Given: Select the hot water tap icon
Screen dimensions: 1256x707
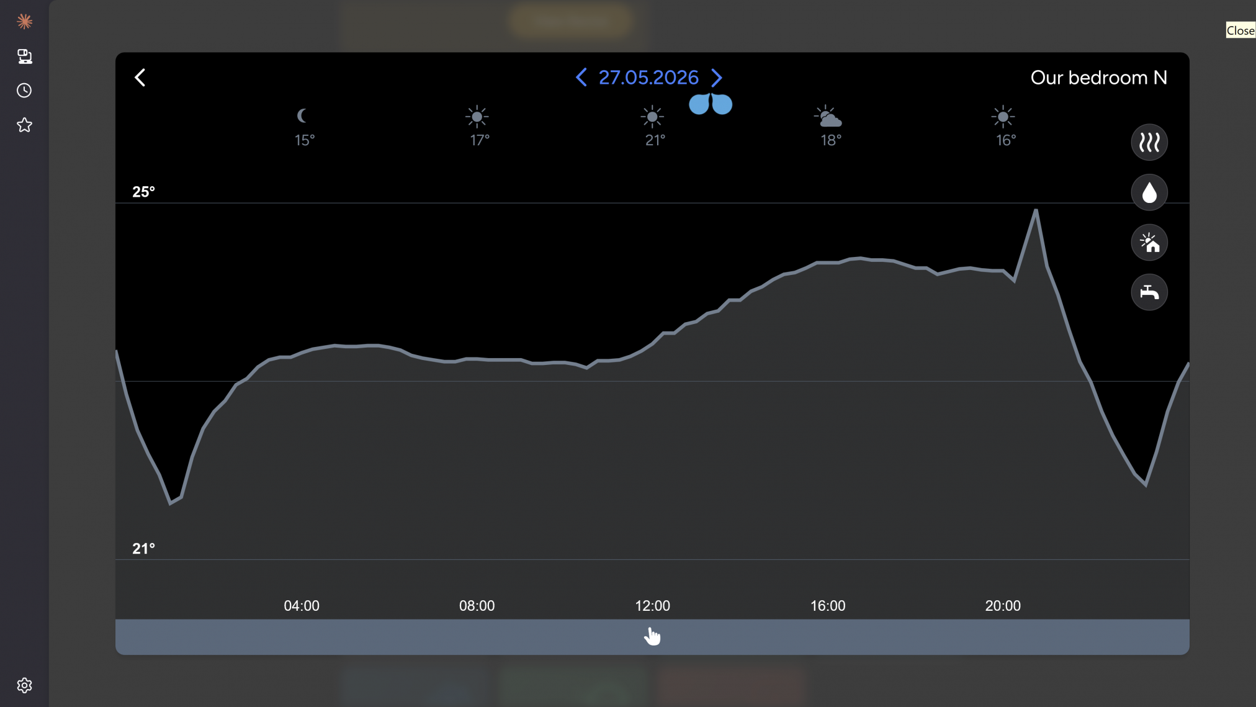Looking at the screenshot, I should click(1149, 292).
